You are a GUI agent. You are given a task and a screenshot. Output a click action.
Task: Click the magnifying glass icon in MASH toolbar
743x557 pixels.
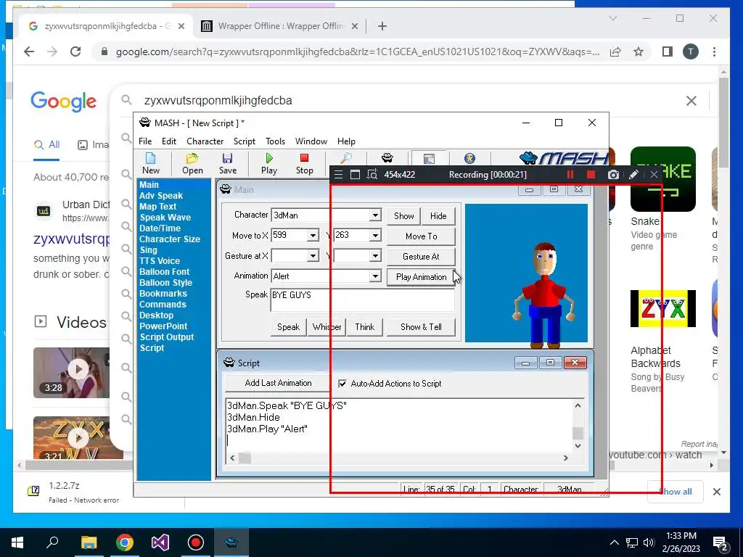[x=346, y=158]
